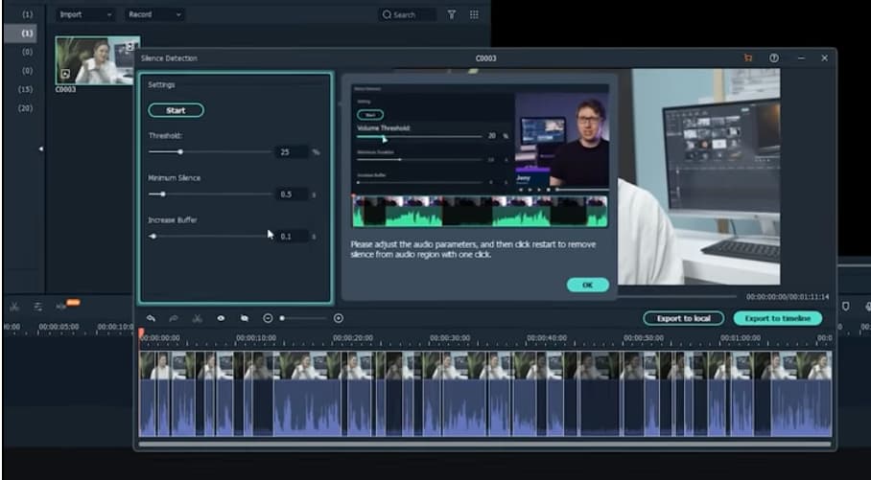Switch media layout with grid view icon
The height and width of the screenshot is (480, 871).
click(x=474, y=14)
